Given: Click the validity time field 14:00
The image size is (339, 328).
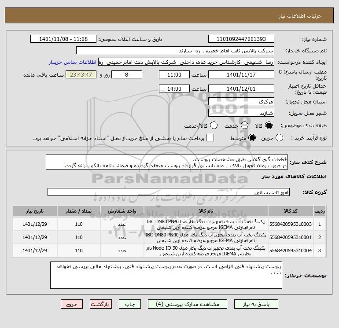Looking at the screenshot, I should [x=174, y=88].
